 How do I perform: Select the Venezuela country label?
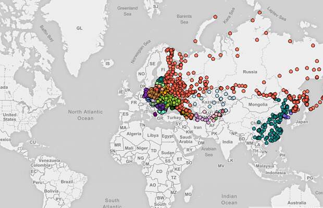coord(49,160)
